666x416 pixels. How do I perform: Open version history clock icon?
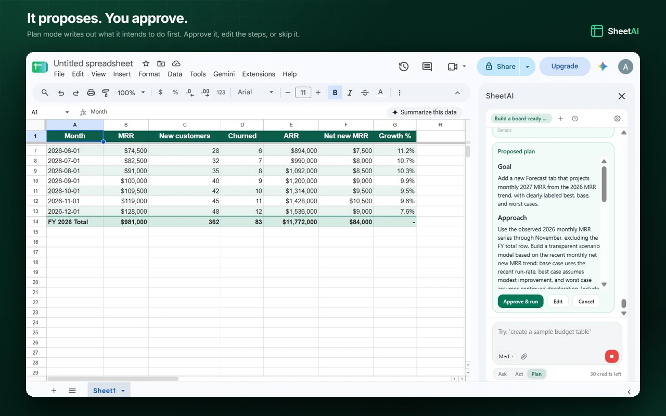coord(404,67)
